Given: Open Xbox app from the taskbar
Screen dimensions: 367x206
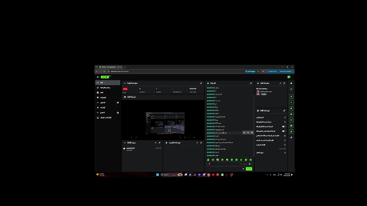Looking at the screenshot, I should click(x=222, y=175).
